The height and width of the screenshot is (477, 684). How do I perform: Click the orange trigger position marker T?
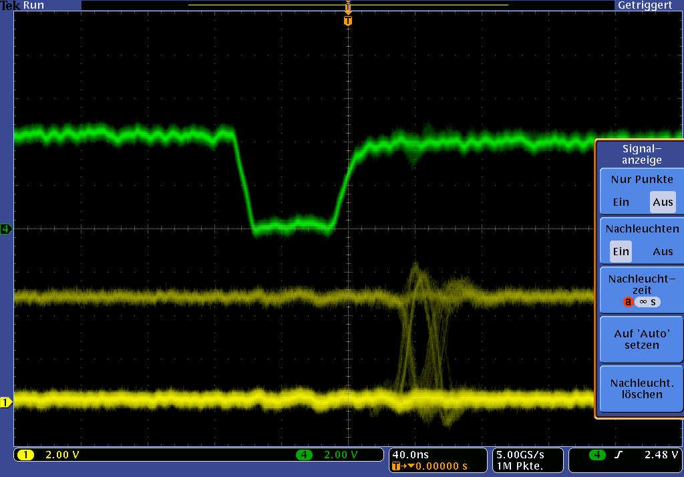coord(347,21)
